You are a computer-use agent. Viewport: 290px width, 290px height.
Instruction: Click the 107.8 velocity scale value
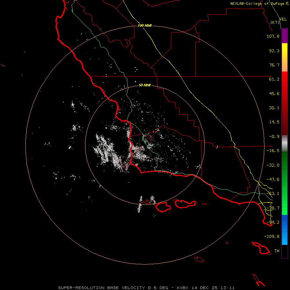coord(273,36)
